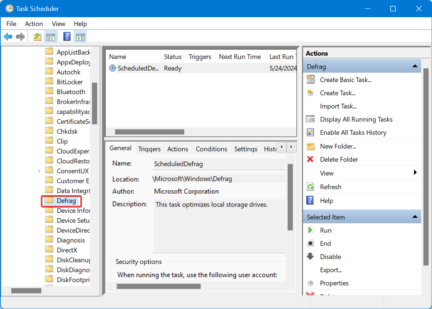Click the green Run arrow icon
The height and width of the screenshot is (309, 432).
tap(310, 230)
